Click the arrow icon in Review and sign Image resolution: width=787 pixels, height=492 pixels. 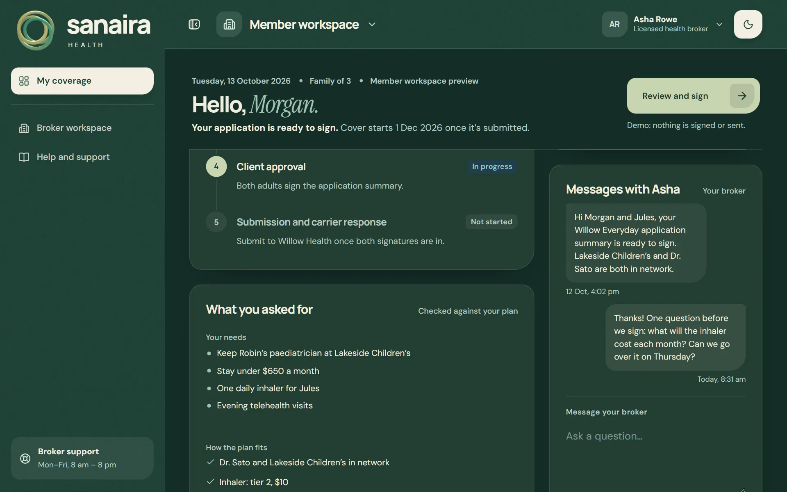coord(742,96)
